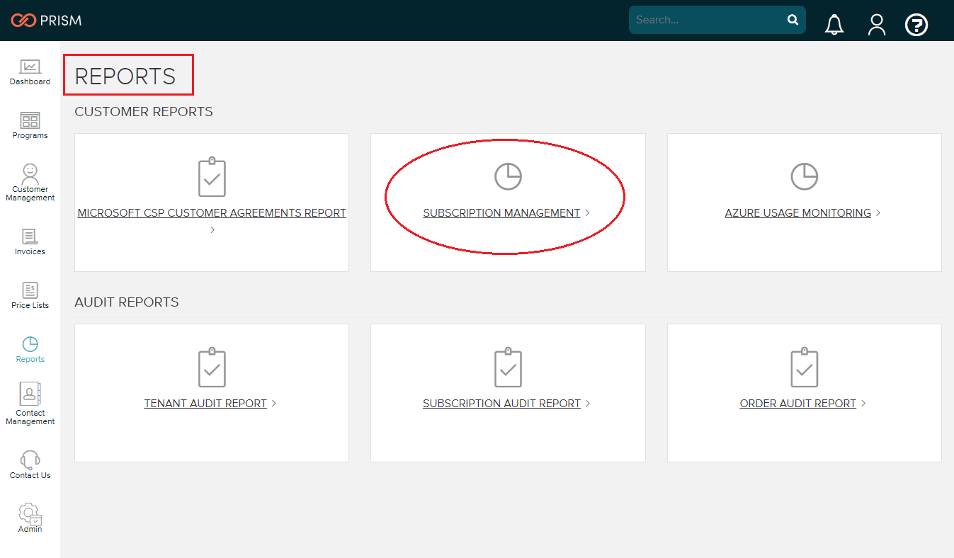Open the help question mark icon
The image size is (954, 558).
(x=916, y=25)
